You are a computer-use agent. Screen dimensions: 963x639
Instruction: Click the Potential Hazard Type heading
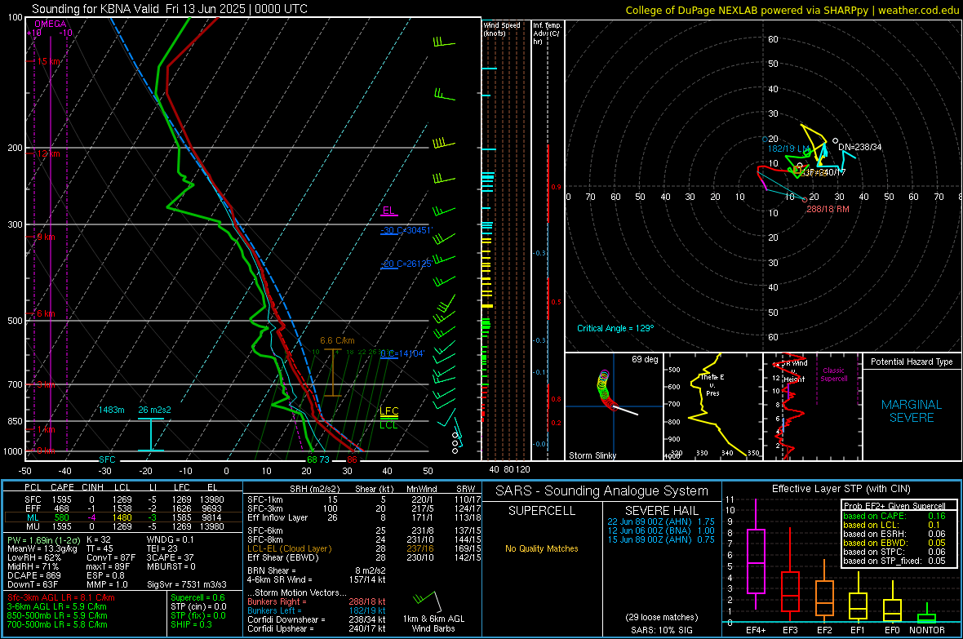pos(912,362)
